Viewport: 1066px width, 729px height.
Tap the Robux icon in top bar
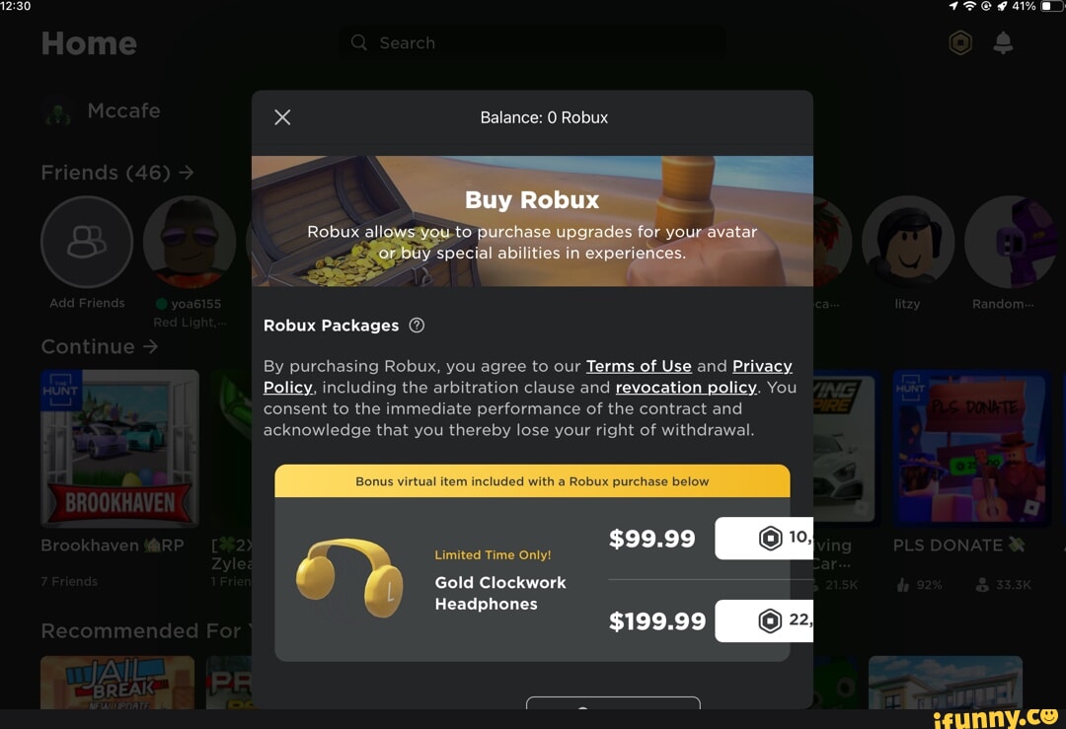960,42
